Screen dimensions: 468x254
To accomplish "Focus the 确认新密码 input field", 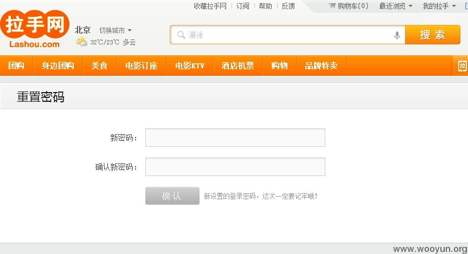I will 235,167.
